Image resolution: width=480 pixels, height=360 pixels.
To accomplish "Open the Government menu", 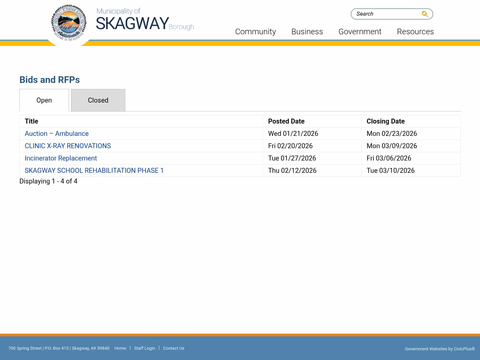I will coord(360,31).
